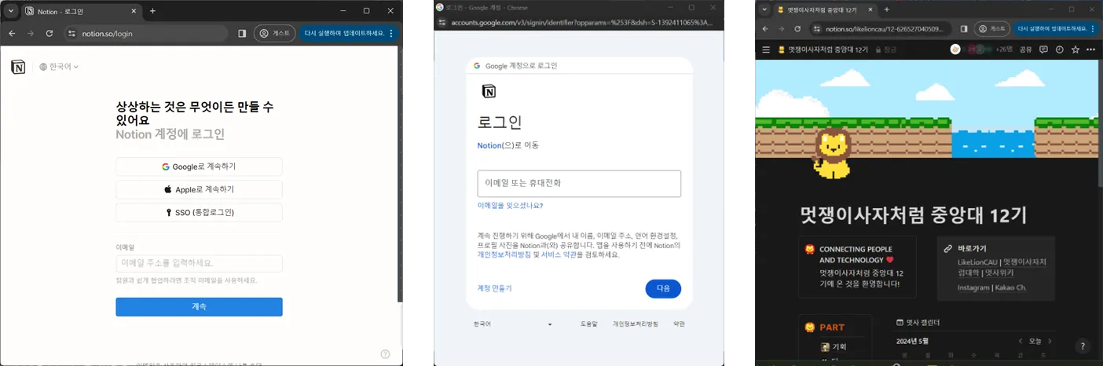Open the Instagram link
Screen dimensions: 1103x366
tap(973, 287)
